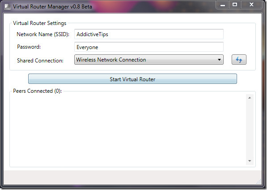Focus the Password field
Image resolution: width=267 pixels, height=190 pixels.
[x=149, y=47]
